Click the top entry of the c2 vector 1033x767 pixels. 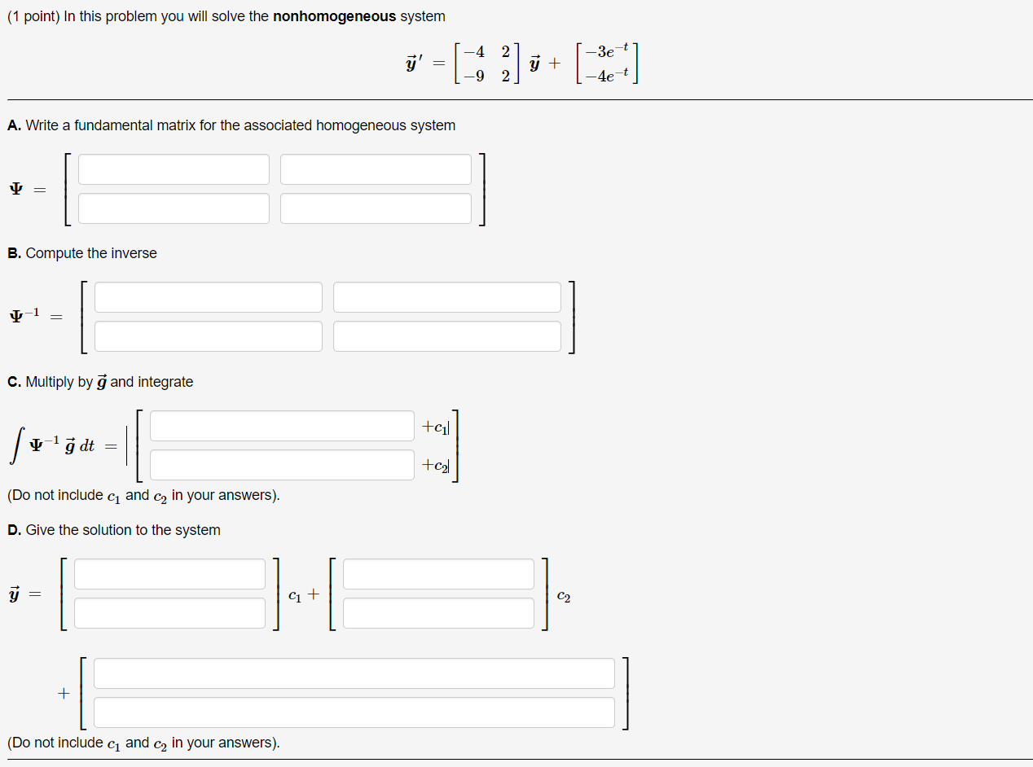(437, 573)
